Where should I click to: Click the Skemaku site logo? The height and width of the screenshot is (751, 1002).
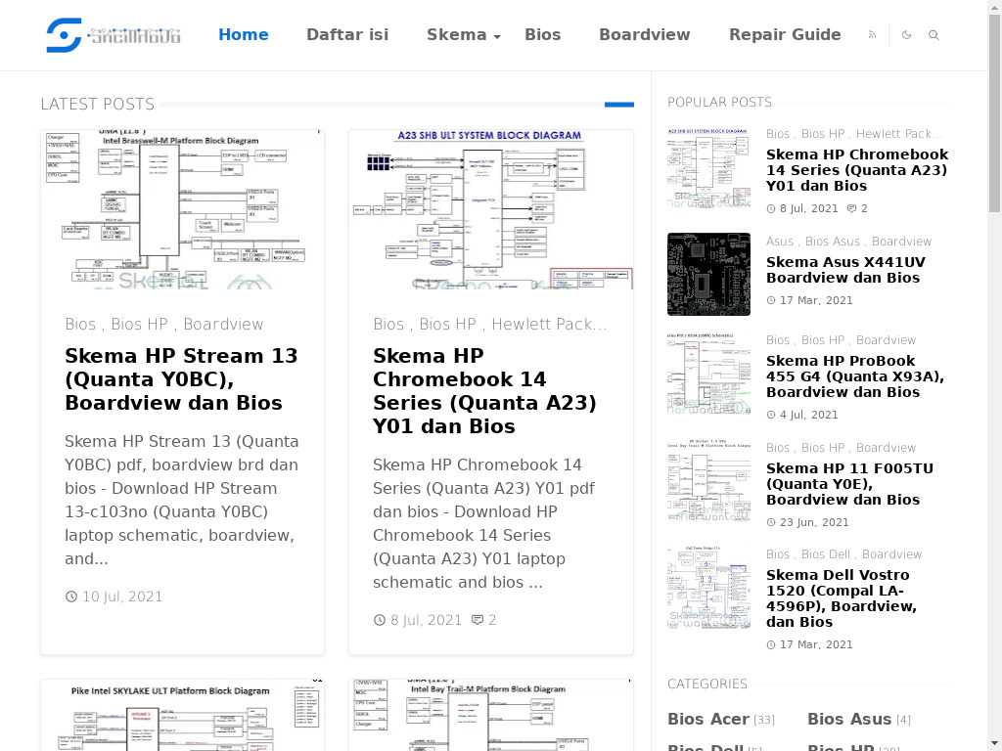point(114,34)
